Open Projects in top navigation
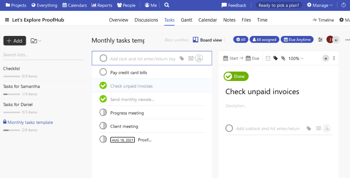Image resolution: width=350 pixels, height=178 pixels. coord(16,5)
